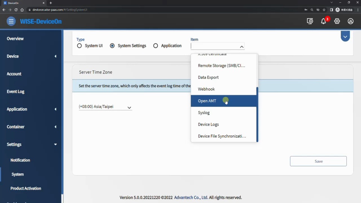Select Data Export from item list
Image resolution: width=361 pixels, height=203 pixels.
(x=223, y=77)
